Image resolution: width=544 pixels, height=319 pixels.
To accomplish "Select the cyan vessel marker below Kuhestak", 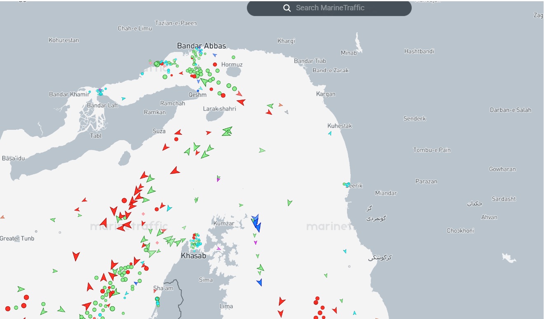I will (x=330, y=134).
